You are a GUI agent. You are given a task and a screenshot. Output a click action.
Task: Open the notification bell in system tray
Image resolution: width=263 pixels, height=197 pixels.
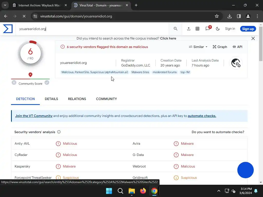pos(256,191)
